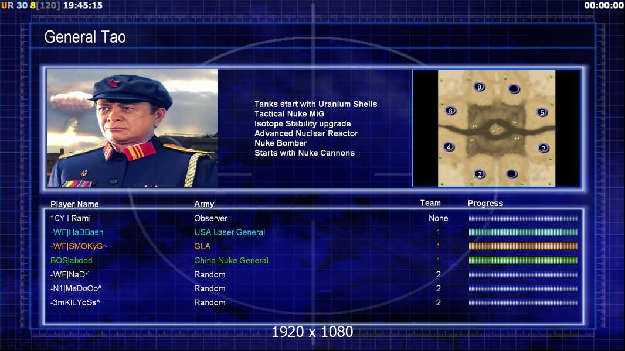Click 'Advanced Nuclear Reactor' line
Screen dimensions: 625x351
coord(306,133)
